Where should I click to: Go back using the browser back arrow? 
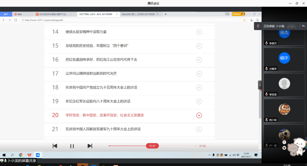tap(4, 20)
